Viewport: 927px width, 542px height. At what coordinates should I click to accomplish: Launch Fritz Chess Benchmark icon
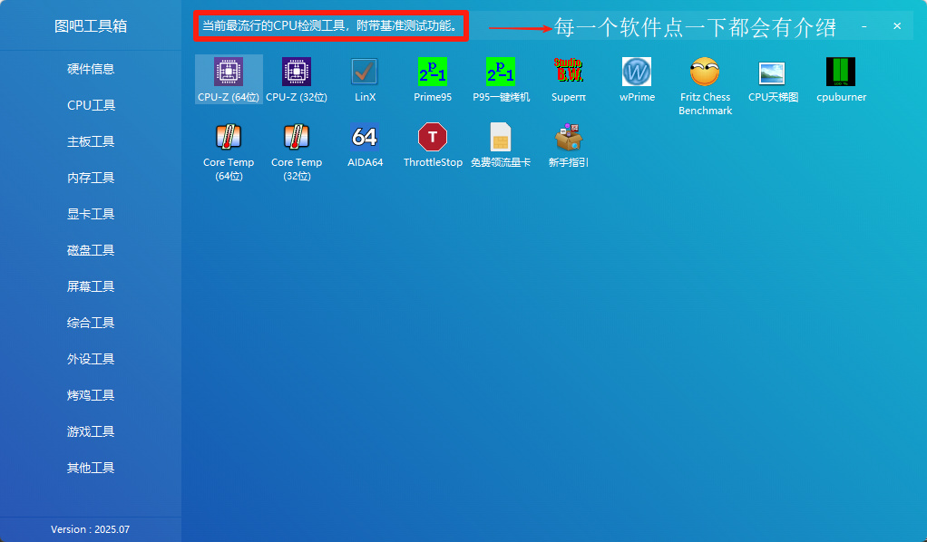(x=705, y=73)
